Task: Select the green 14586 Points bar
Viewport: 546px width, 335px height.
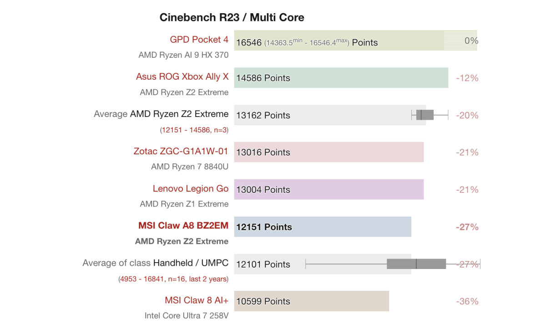Action: (341, 78)
